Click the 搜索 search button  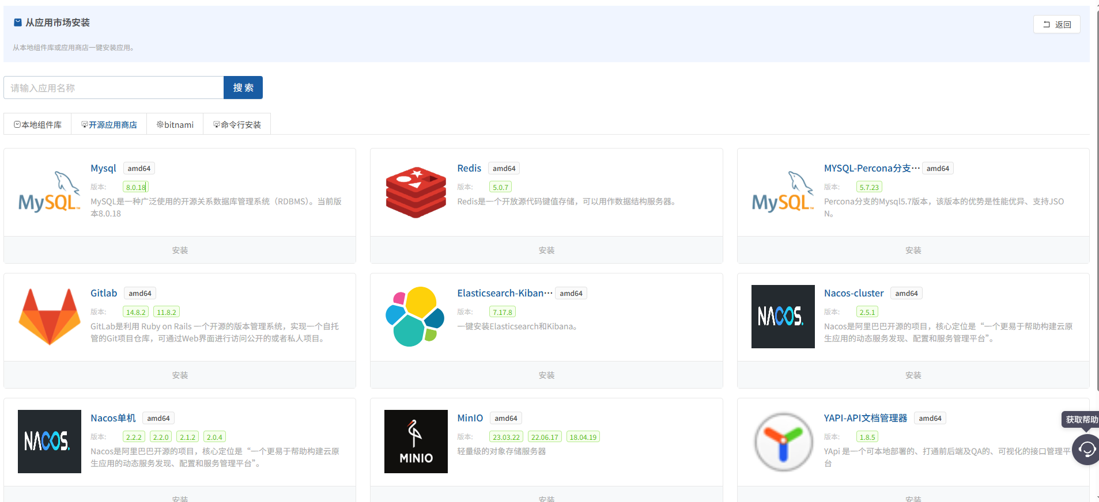click(243, 88)
